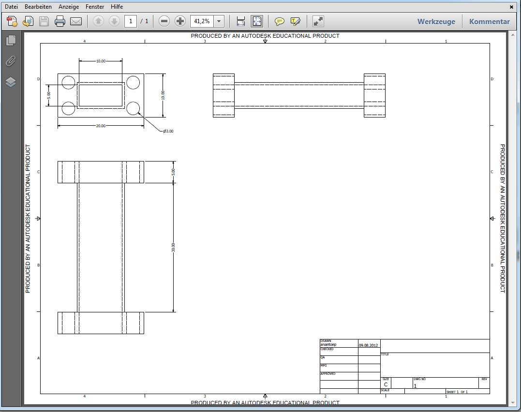521x412 pixels.
Task: Click the Save file floppy icon
Action: coord(44,21)
